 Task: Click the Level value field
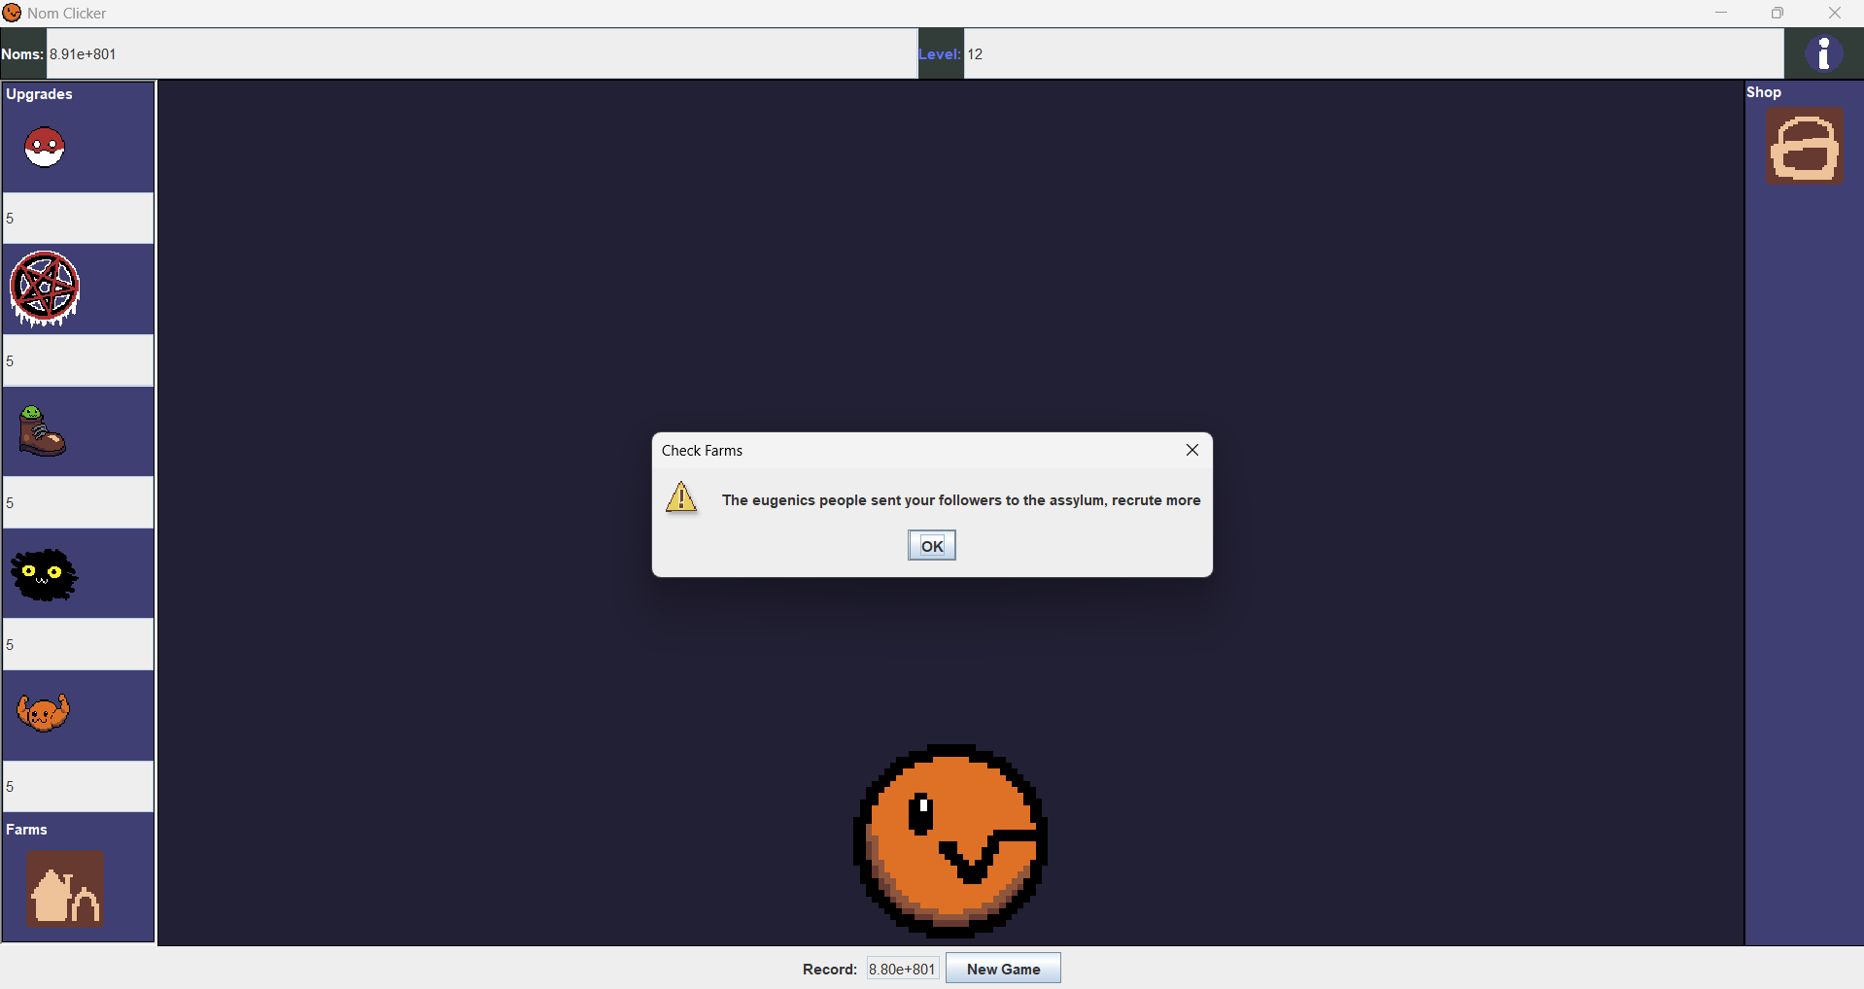pos(1372,54)
